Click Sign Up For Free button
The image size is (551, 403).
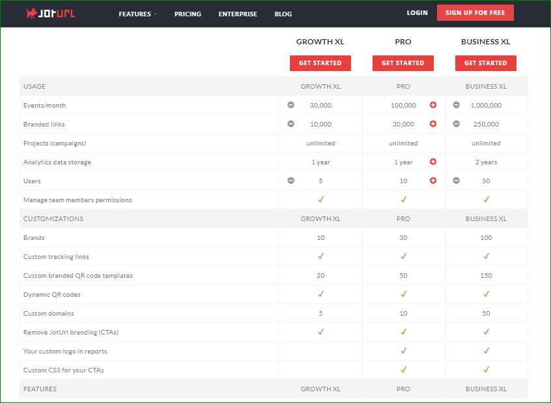(x=475, y=12)
